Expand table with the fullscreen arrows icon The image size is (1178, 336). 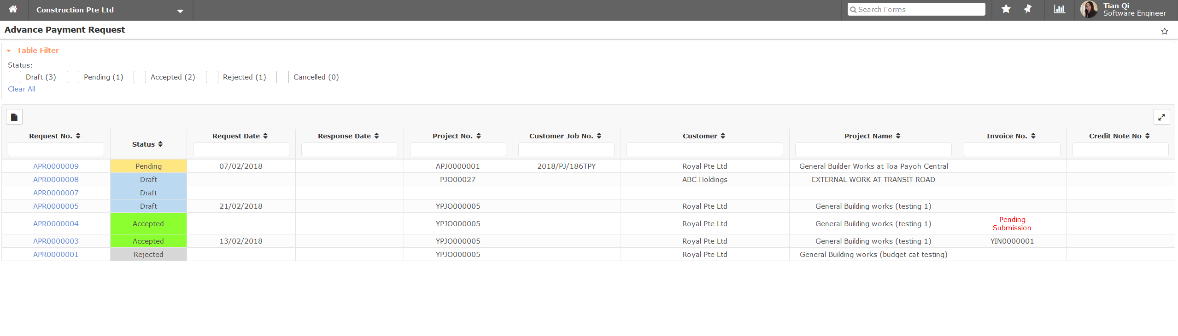[1161, 117]
